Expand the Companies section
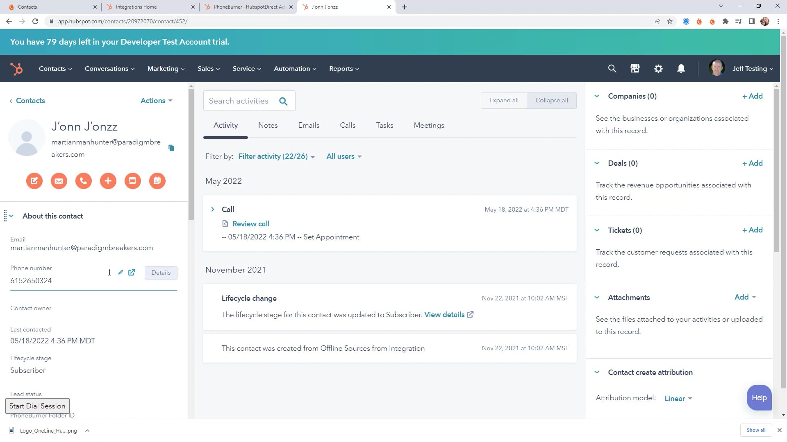The image size is (787, 442). coord(597,96)
